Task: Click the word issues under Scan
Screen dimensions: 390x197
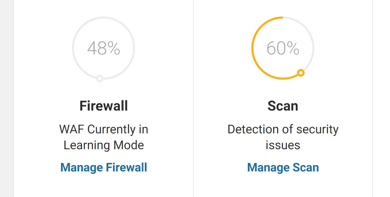Action: [283, 145]
